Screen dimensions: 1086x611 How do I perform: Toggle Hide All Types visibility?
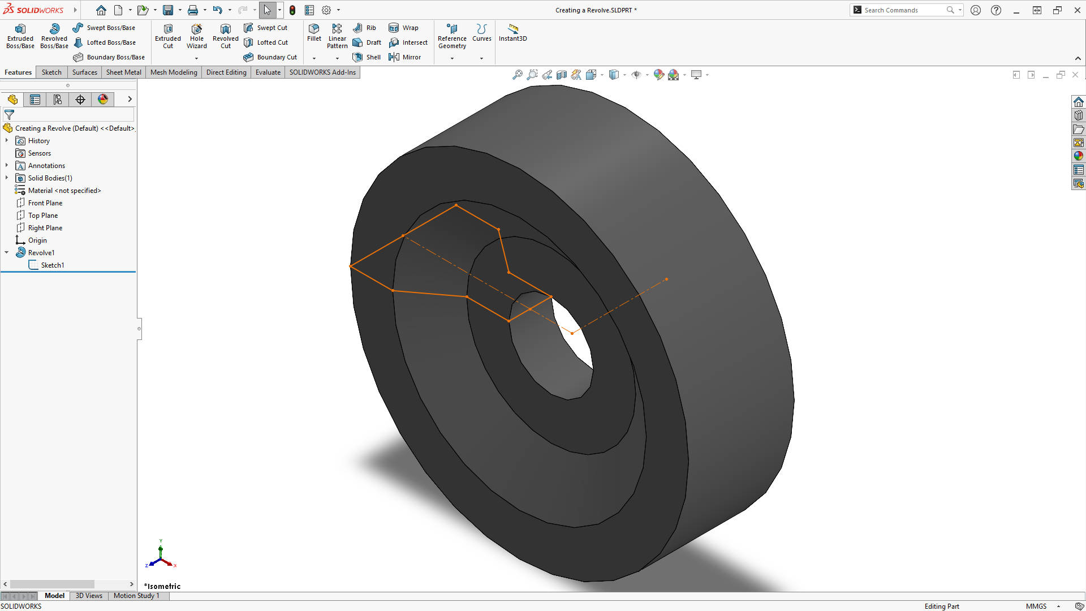coord(638,74)
